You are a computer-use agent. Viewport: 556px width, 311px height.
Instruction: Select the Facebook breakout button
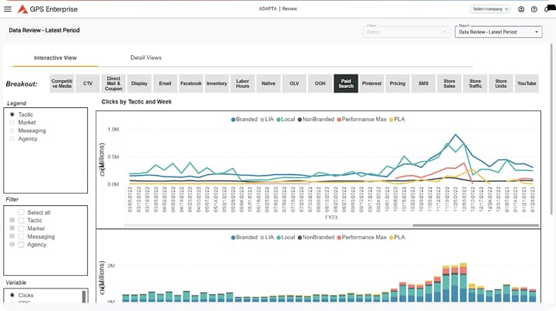(x=191, y=83)
